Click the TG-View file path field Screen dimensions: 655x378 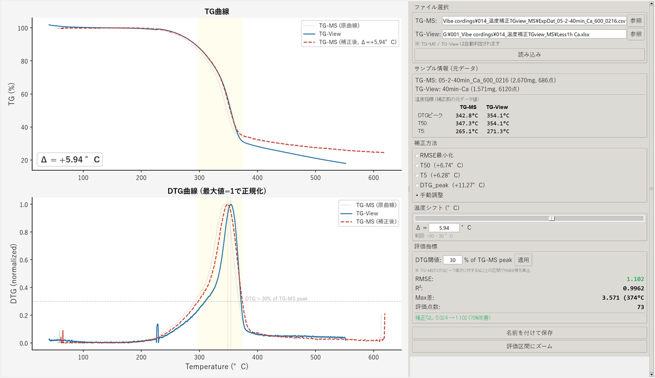(x=534, y=34)
